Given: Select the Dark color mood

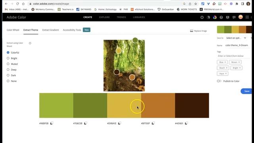Looking at the screenshot, I should tap(8, 75).
